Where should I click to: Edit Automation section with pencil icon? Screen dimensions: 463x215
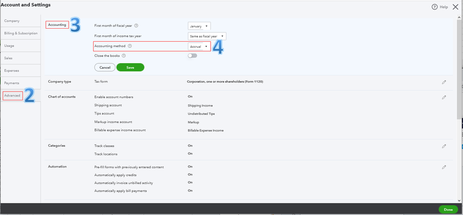(x=444, y=167)
